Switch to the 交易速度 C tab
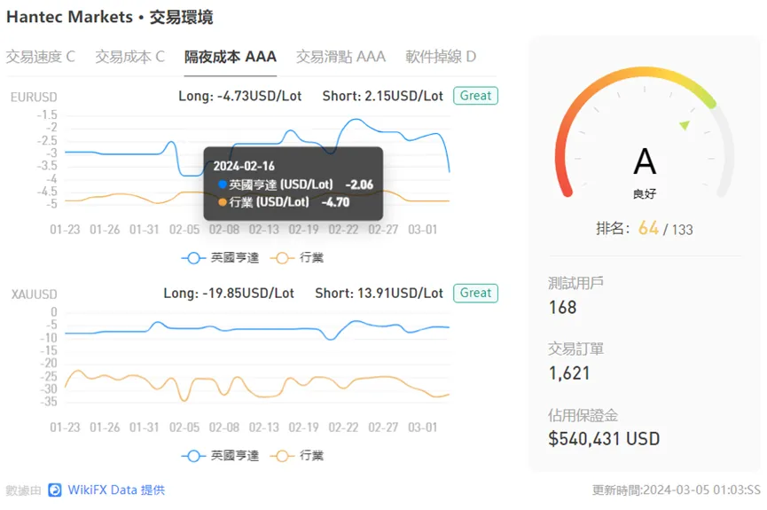 pos(41,57)
